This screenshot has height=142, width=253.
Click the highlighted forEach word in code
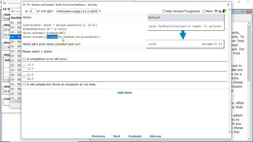[52, 37]
